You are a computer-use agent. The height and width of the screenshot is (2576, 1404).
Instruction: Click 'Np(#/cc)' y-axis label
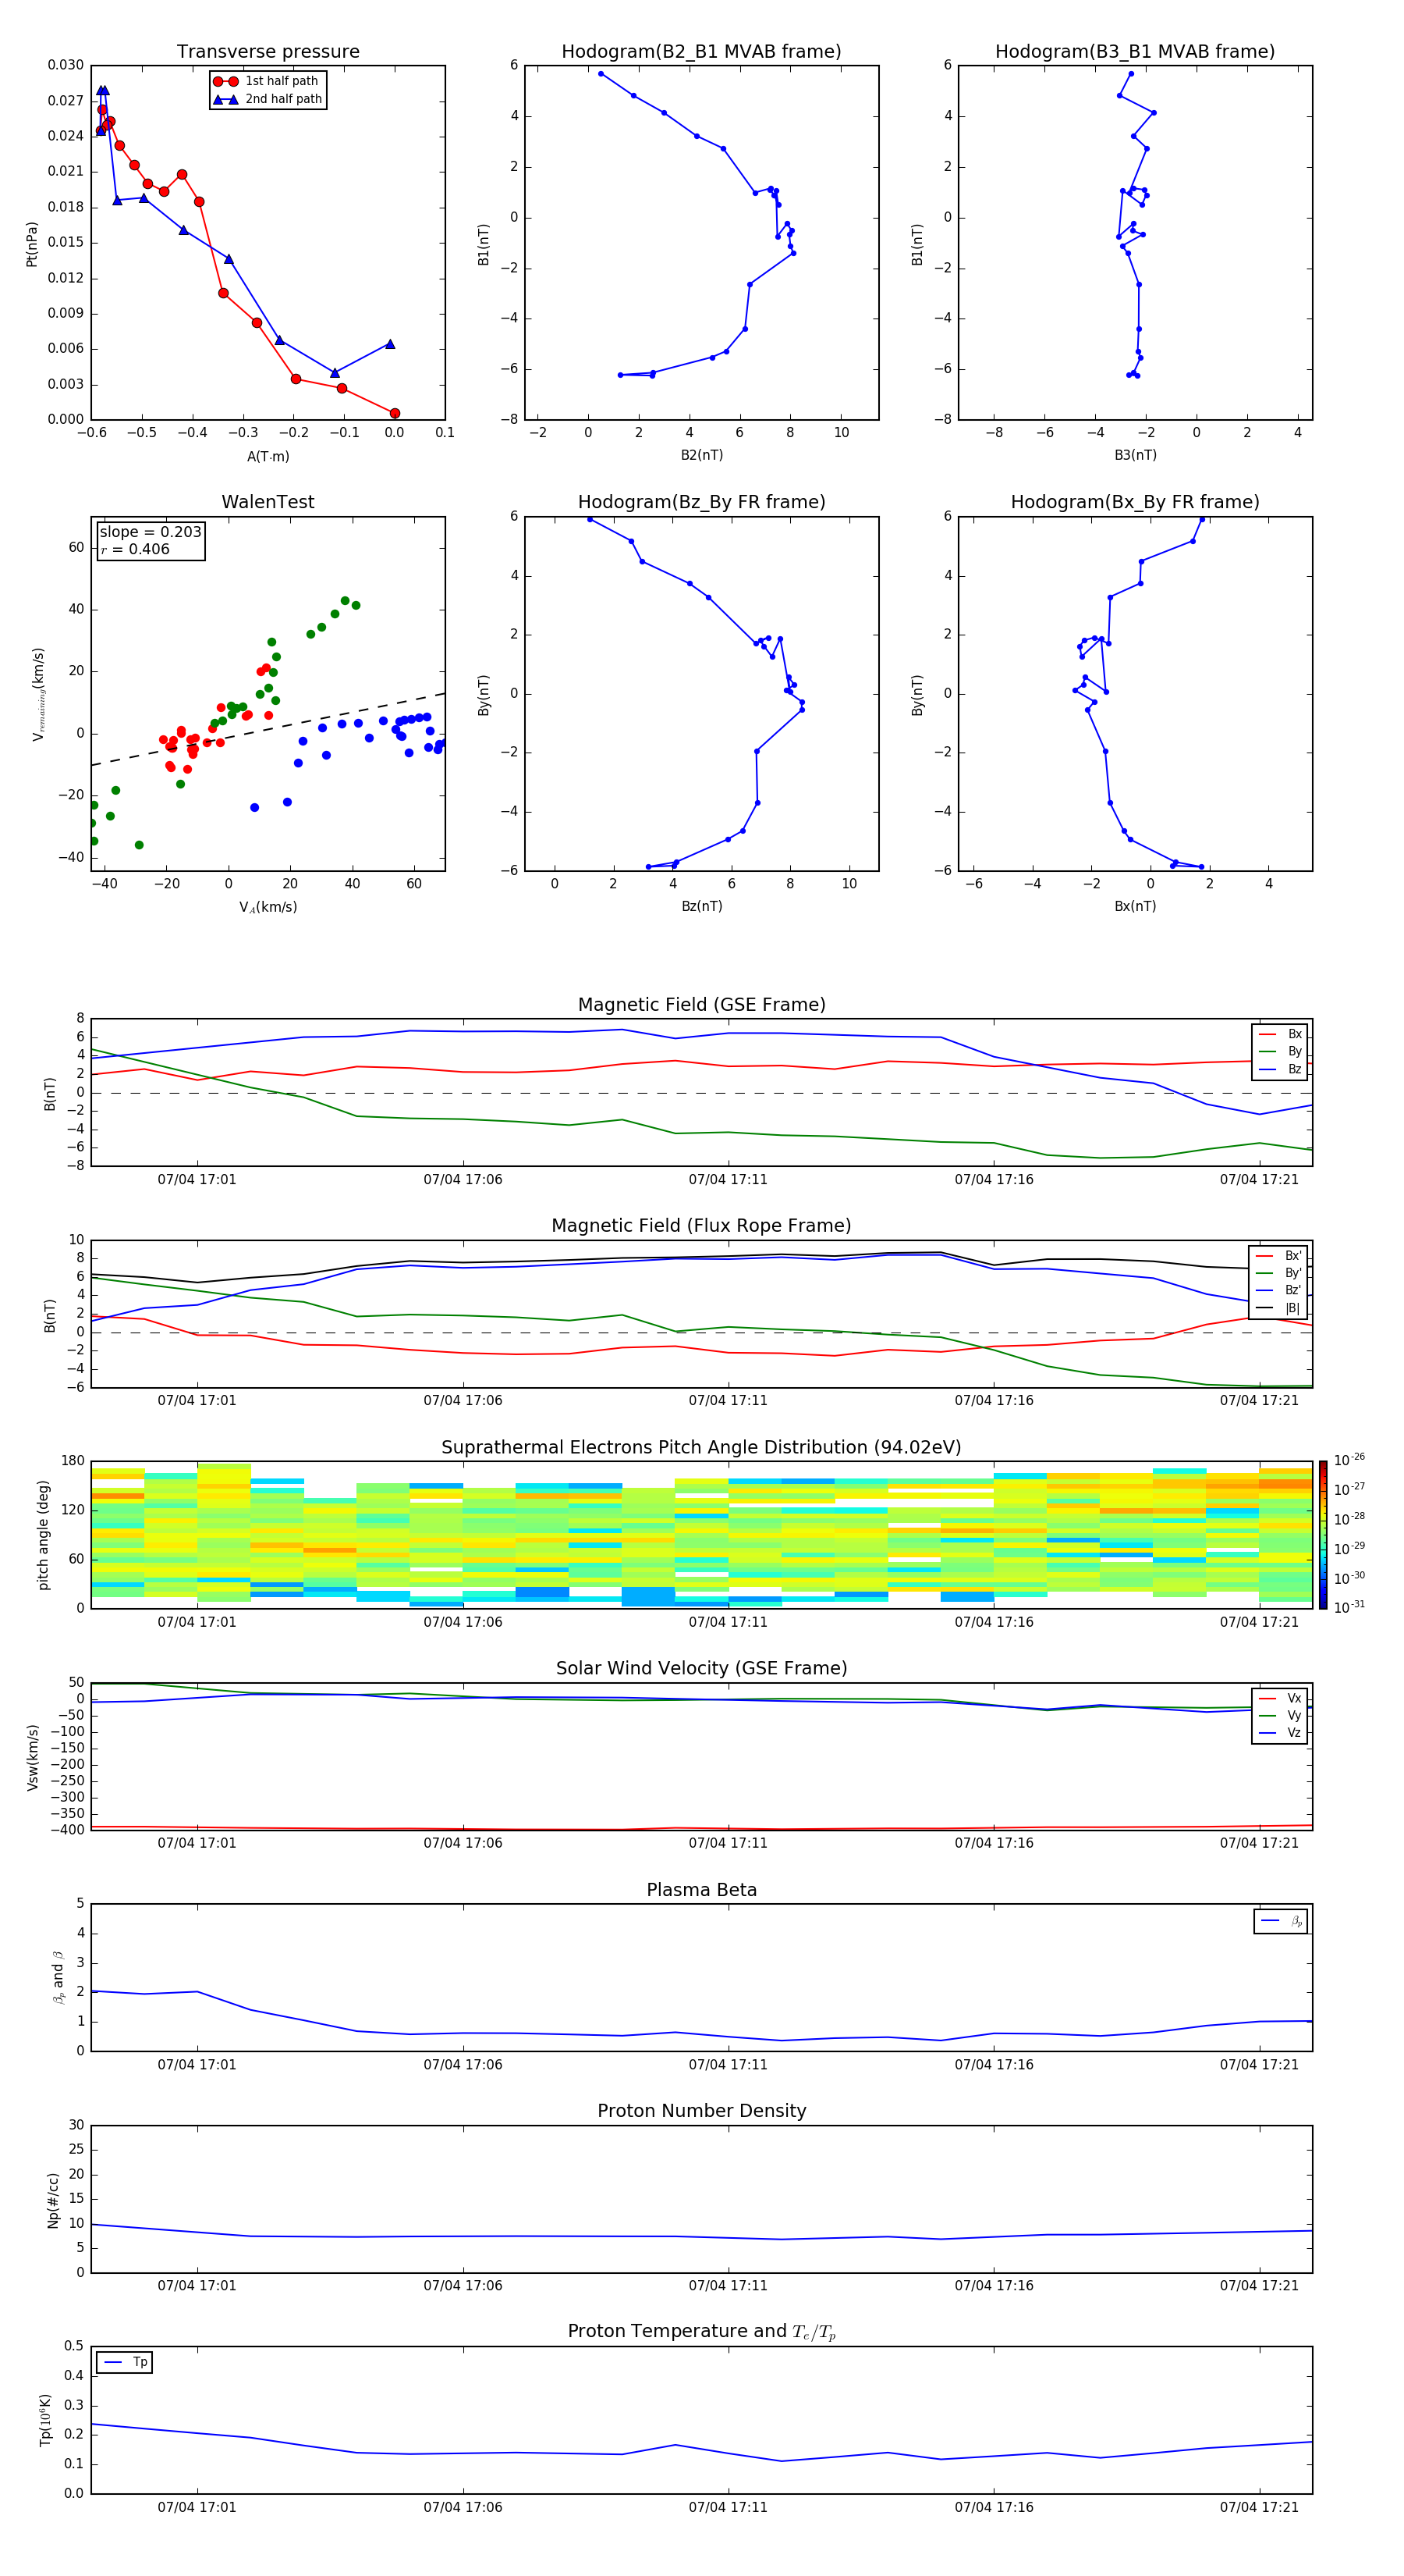(53, 2200)
